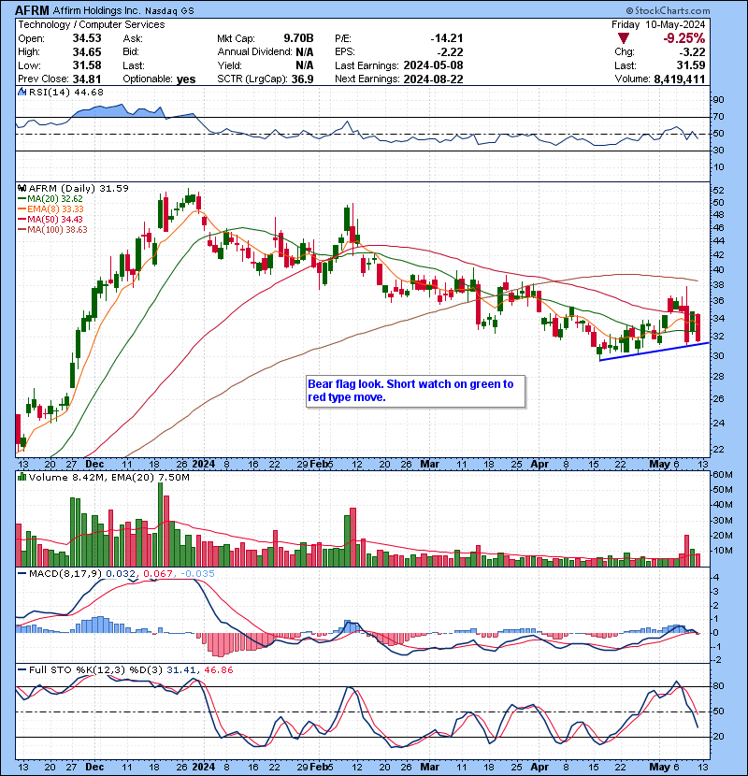Click the P/E value -14.21
The height and width of the screenshot is (776, 748).
coord(447,38)
